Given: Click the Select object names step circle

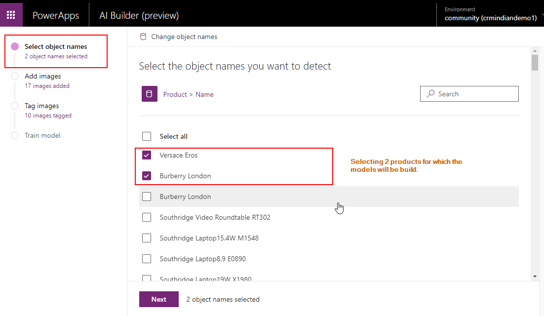Looking at the screenshot, I should pyautogui.click(x=15, y=47).
